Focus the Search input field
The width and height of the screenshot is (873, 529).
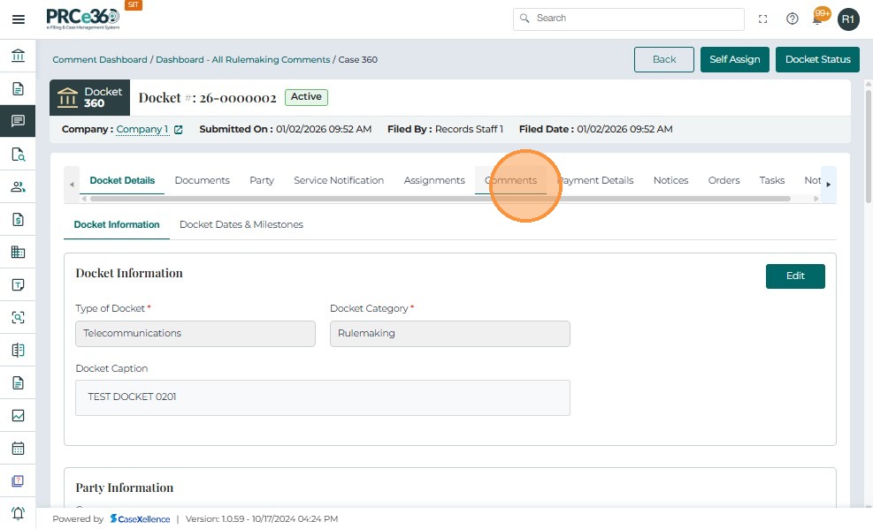629,19
